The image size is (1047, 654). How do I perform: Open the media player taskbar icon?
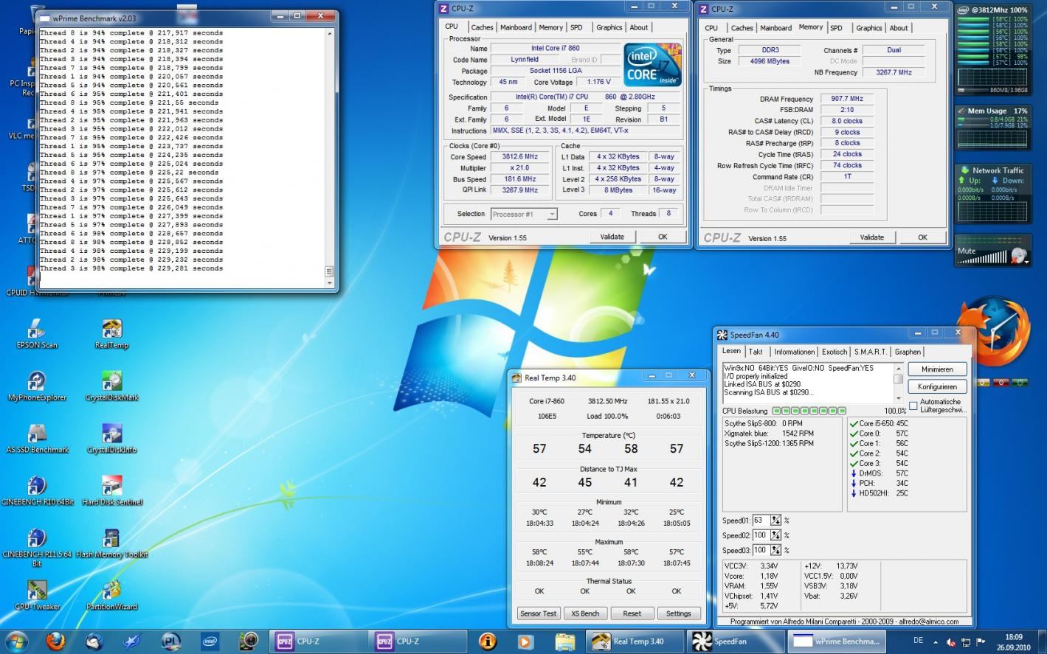pos(525,641)
